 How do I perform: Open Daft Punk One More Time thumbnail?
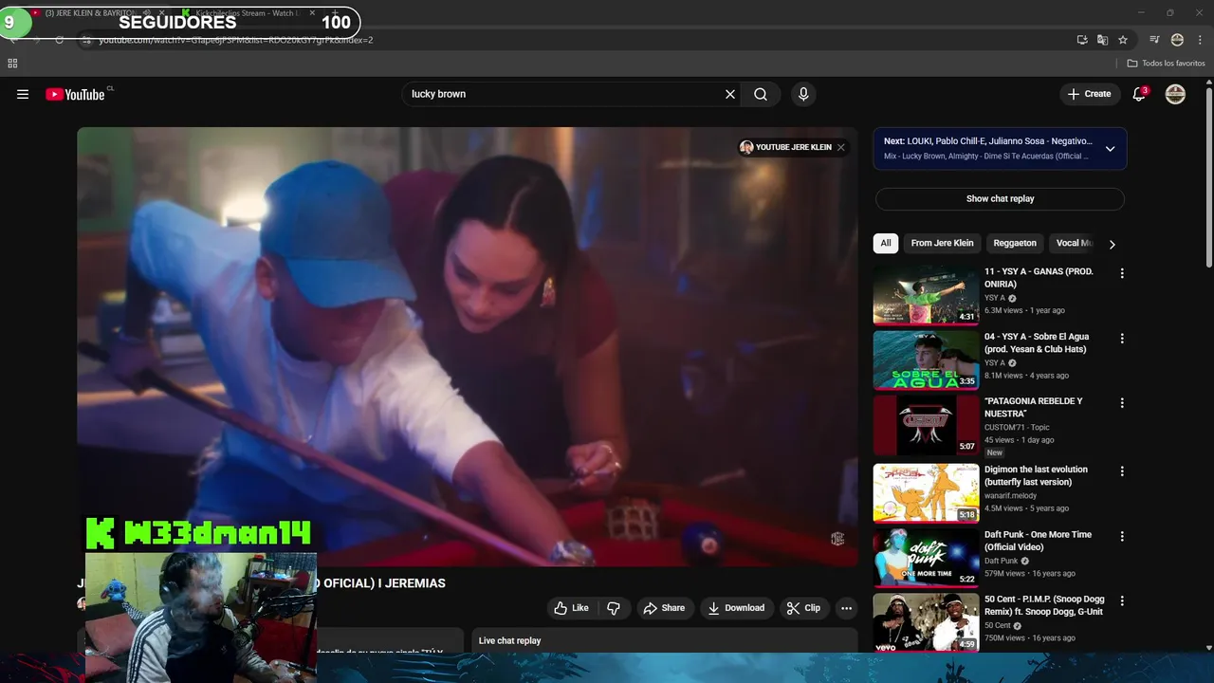[x=926, y=558]
